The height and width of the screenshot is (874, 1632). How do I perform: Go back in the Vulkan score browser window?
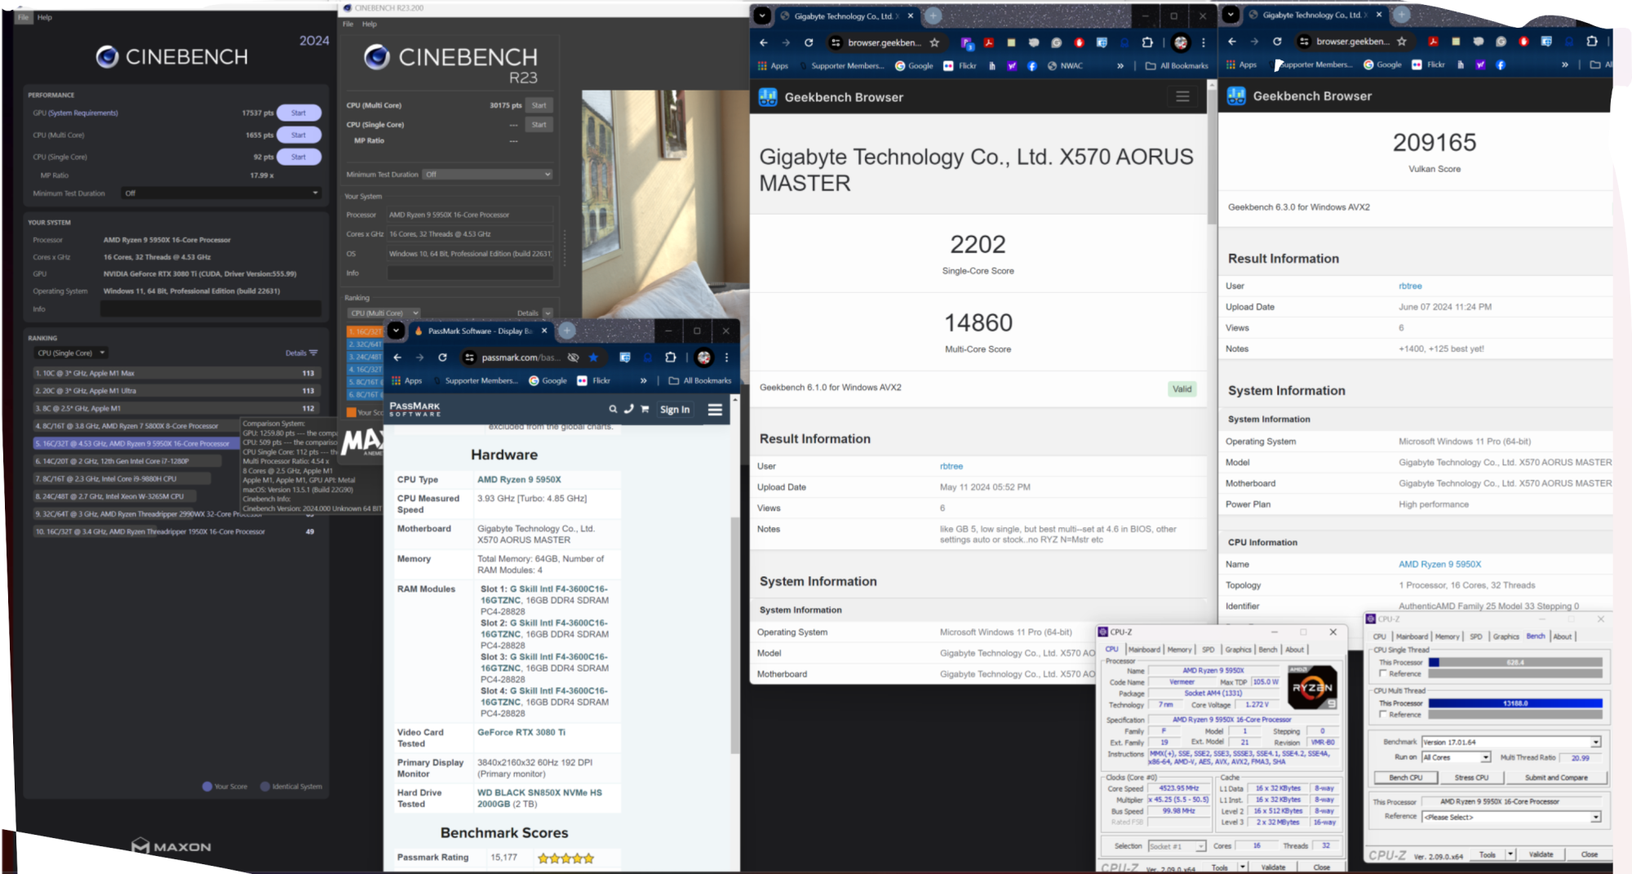pos(1232,42)
